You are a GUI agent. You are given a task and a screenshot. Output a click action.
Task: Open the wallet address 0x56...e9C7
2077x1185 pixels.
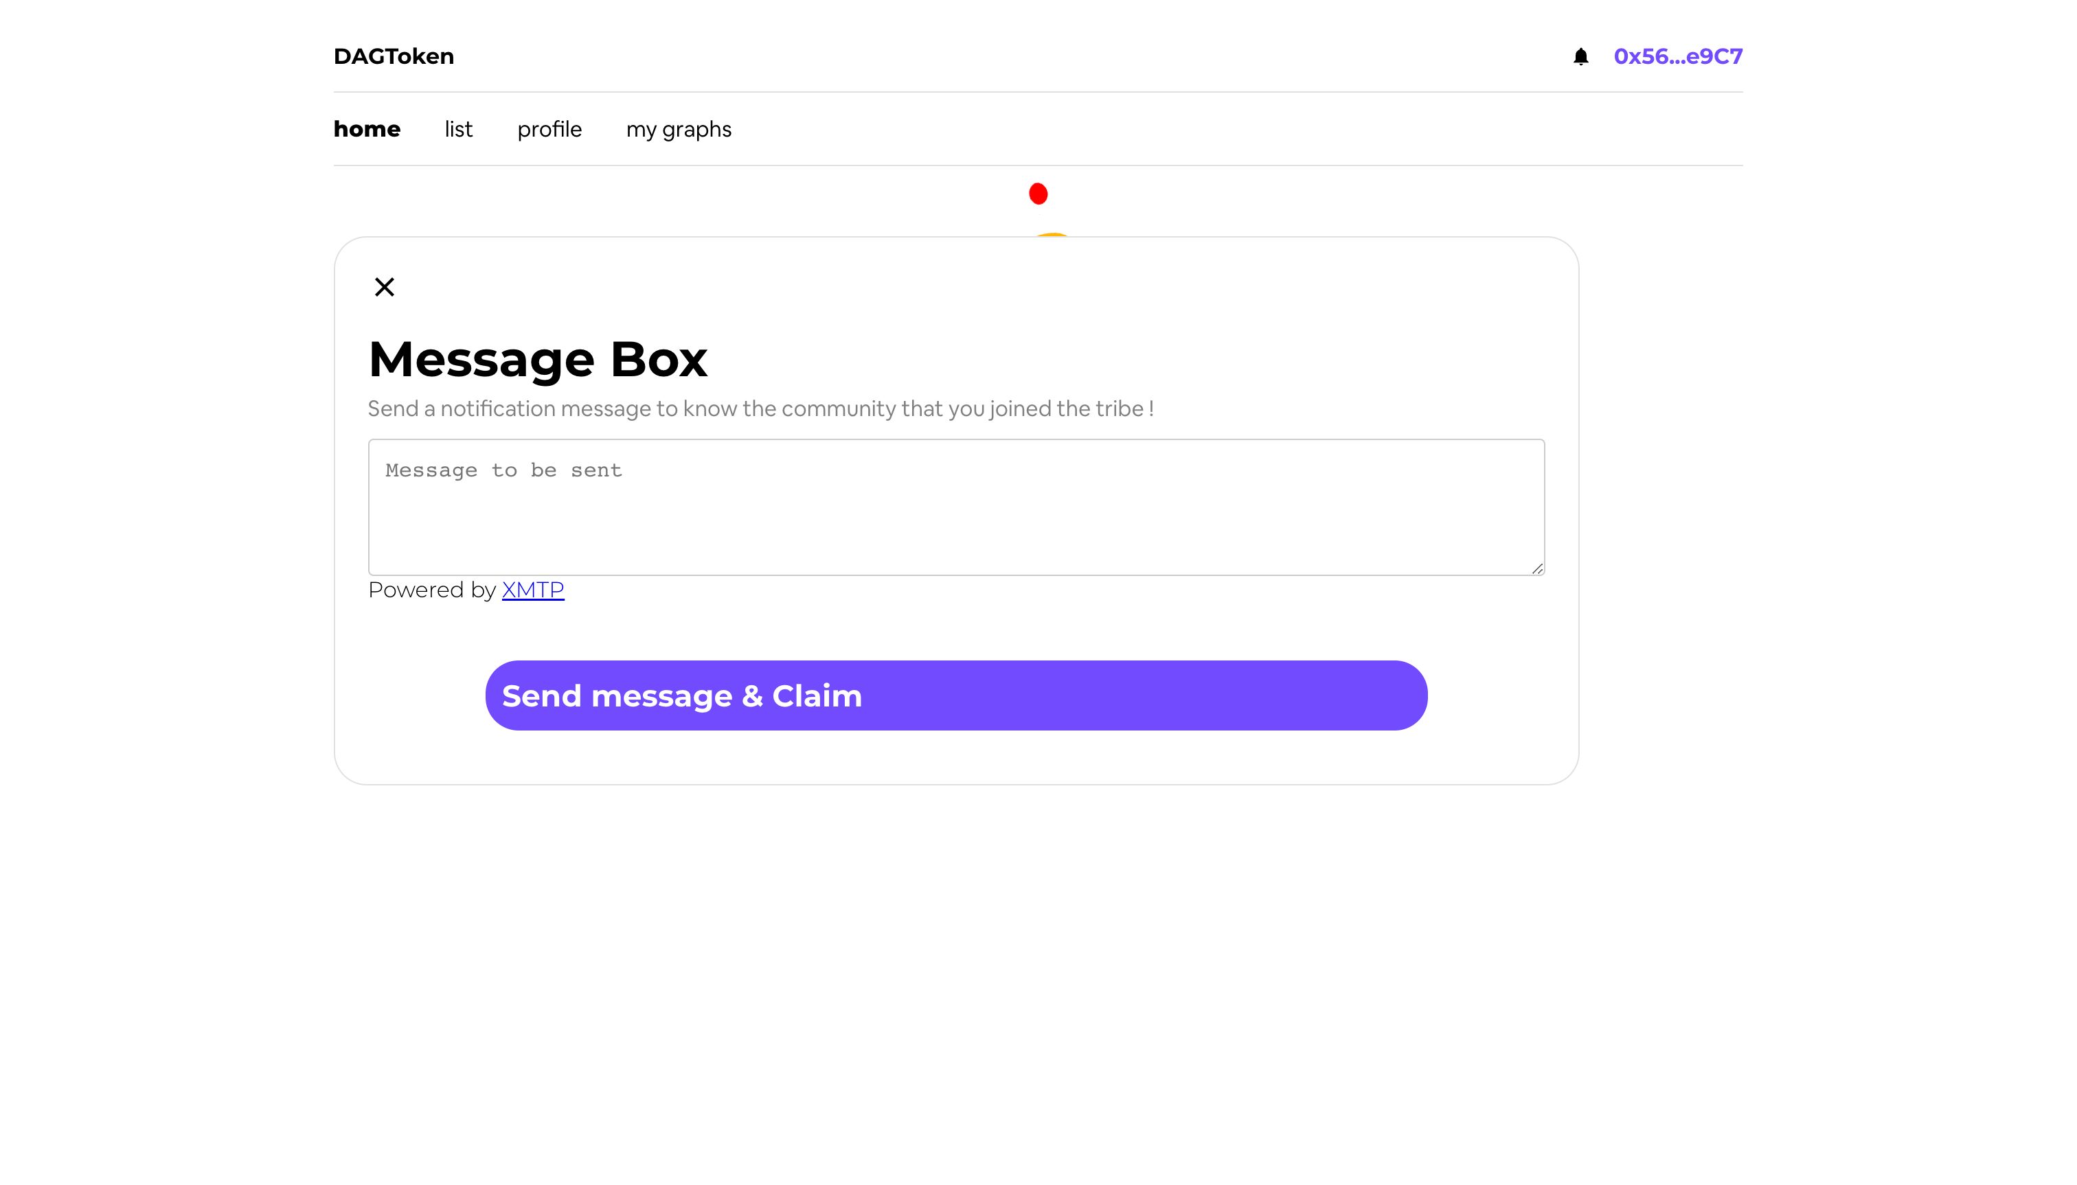(x=1678, y=56)
